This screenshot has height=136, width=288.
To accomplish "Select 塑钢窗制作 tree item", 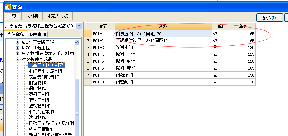I will tap(39, 106).
